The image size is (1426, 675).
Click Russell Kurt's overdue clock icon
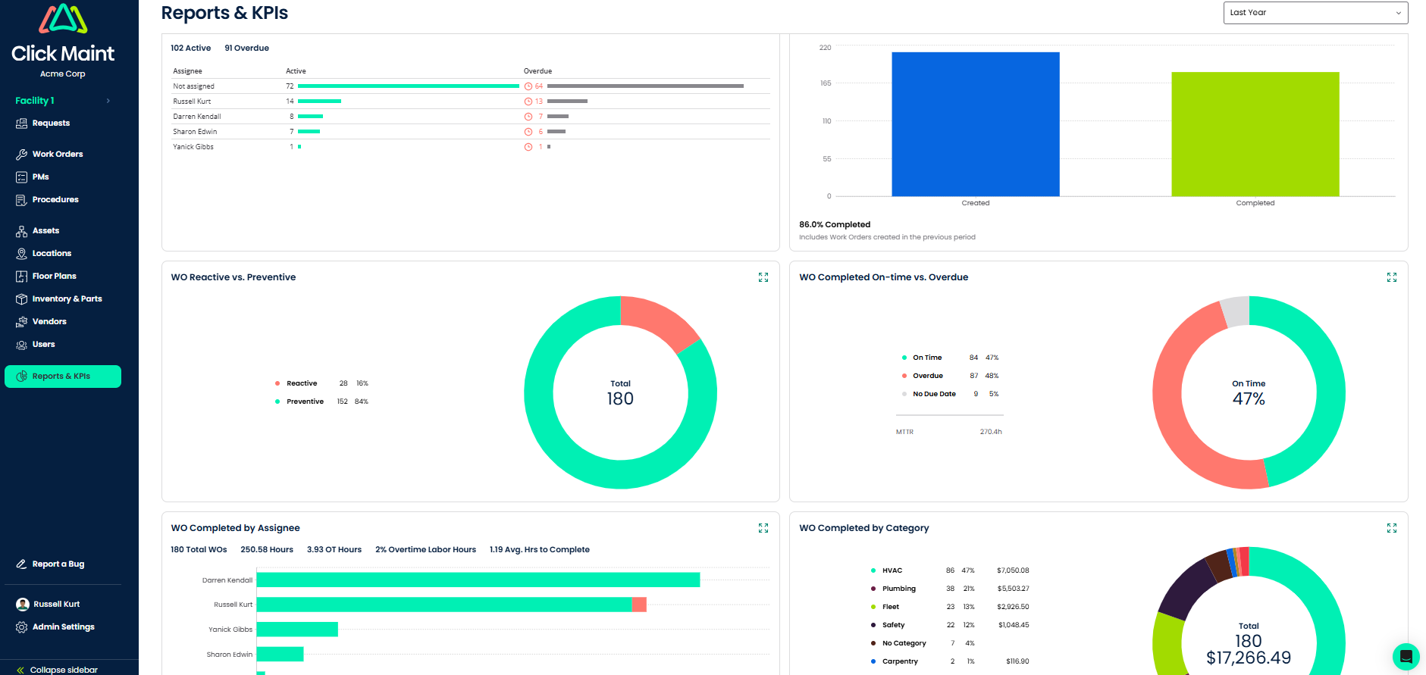[528, 102]
